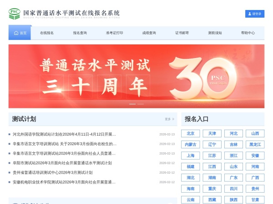273x204 pixels.
Task: Click 西藏 registration entry
Action: click(x=212, y=199)
